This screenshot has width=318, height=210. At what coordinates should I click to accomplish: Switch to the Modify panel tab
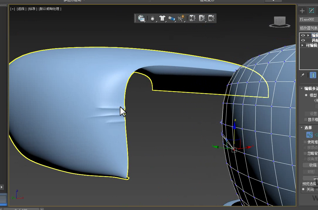tap(312, 11)
